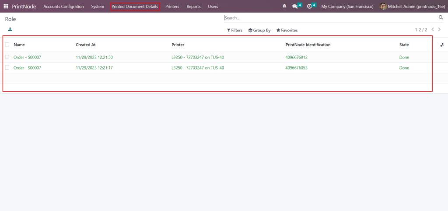Sort by the State column header
Image resolution: width=448 pixels, height=211 pixels.
tap(404, 45)
